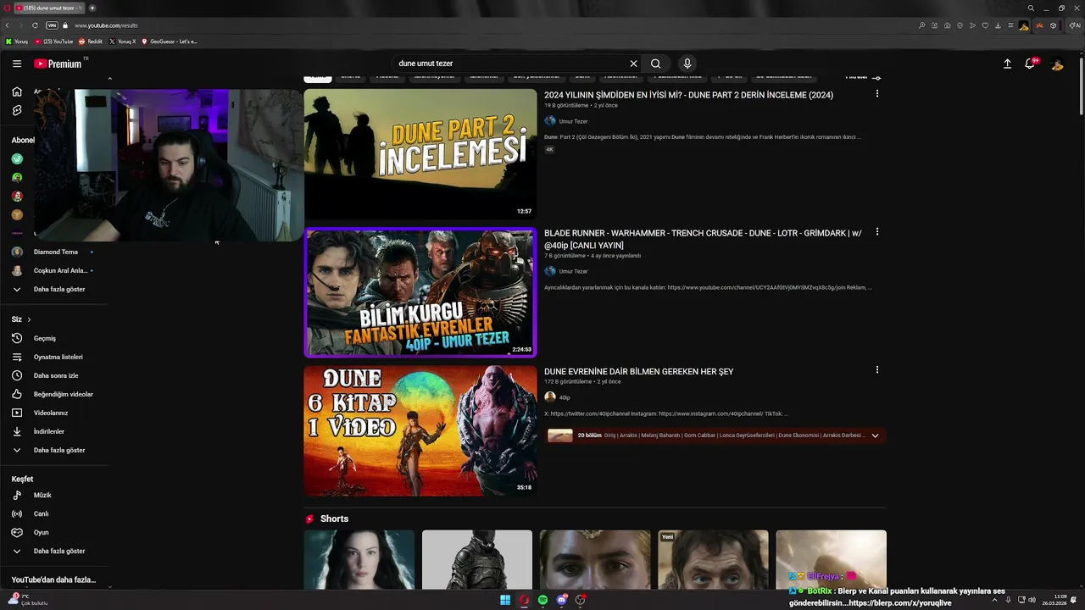Open Dune Evrenine Dair Bilmen Gereken title
This screenshot has height=610, width=1085.
point(638,371)
